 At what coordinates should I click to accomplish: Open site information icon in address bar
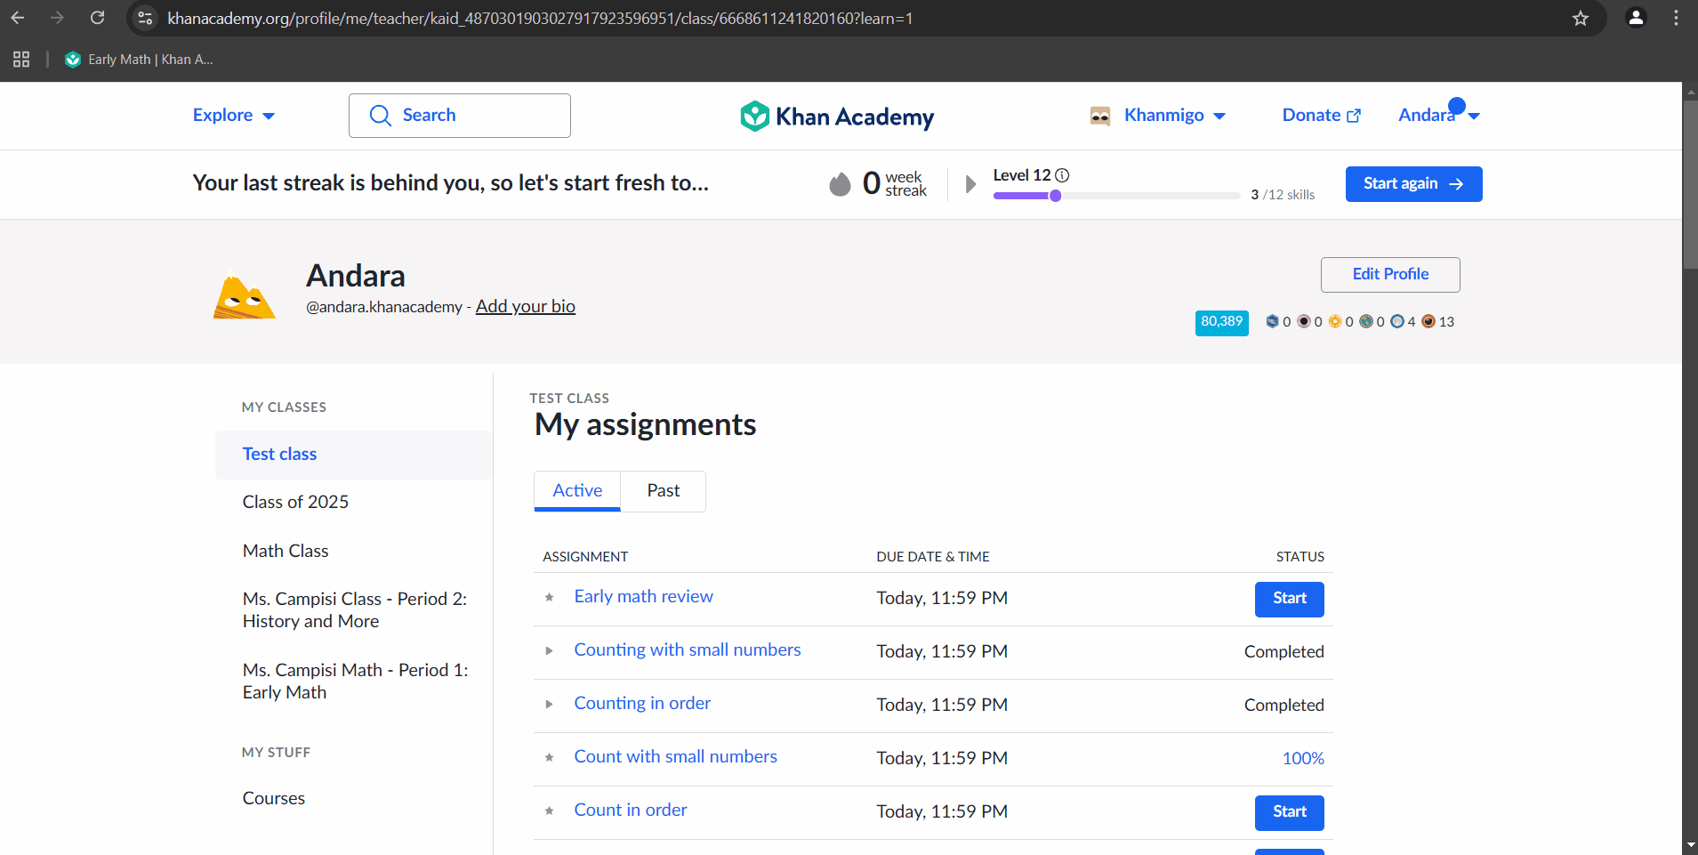[145, 18]
